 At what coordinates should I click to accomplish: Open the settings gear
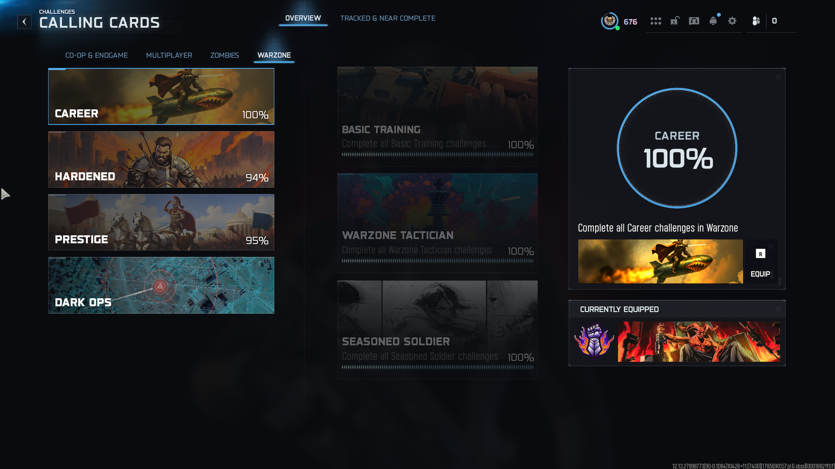click(732, 21)
